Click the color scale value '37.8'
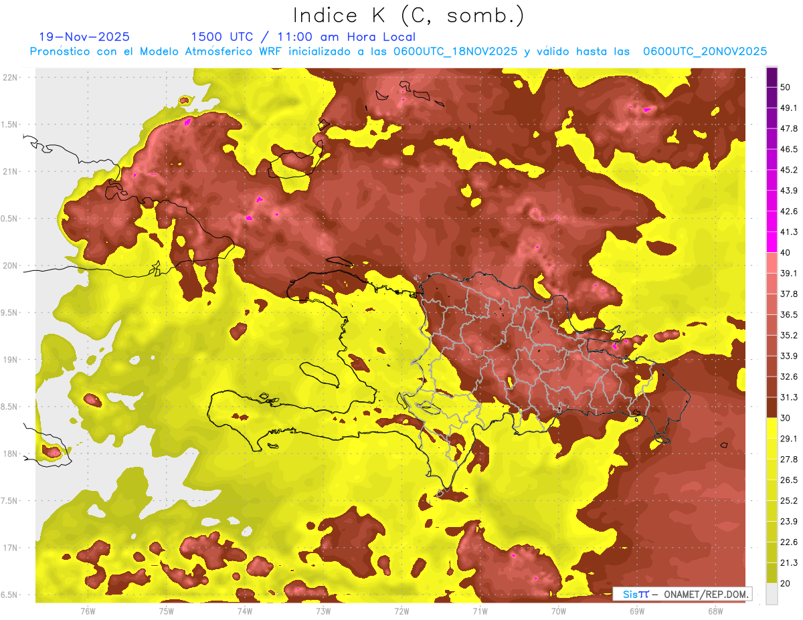The height and width of the screenshot is (620, 803). pos(789,294)
